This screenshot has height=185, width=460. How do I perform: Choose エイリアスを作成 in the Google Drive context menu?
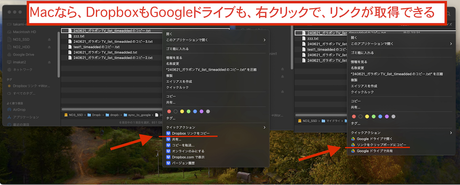pos(364,86)
